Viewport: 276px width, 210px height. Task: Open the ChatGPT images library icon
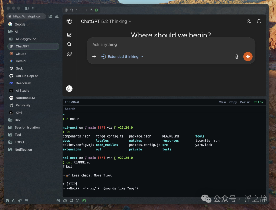tap(69, 54)
